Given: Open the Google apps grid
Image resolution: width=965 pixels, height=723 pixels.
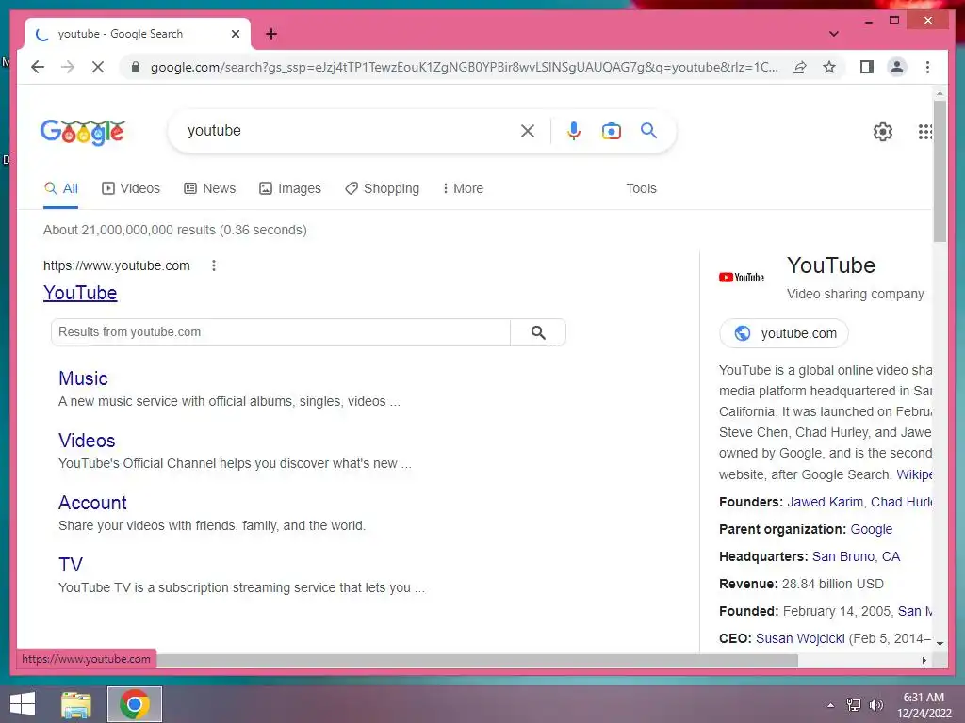Looking at the screenshot, I should (x=924, y=131).
